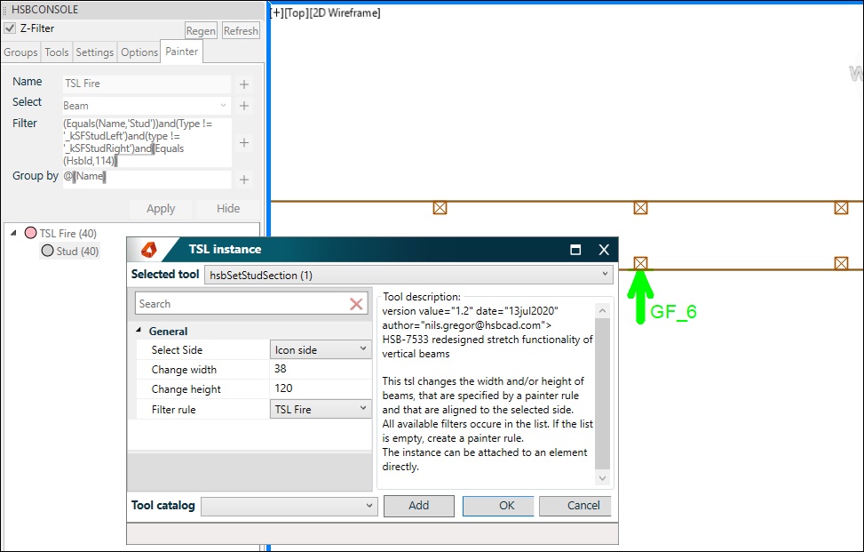Screen dimensions: 864x552
Task: Click the GF_6 label in drawing
Action: click(x=673, y=312)
